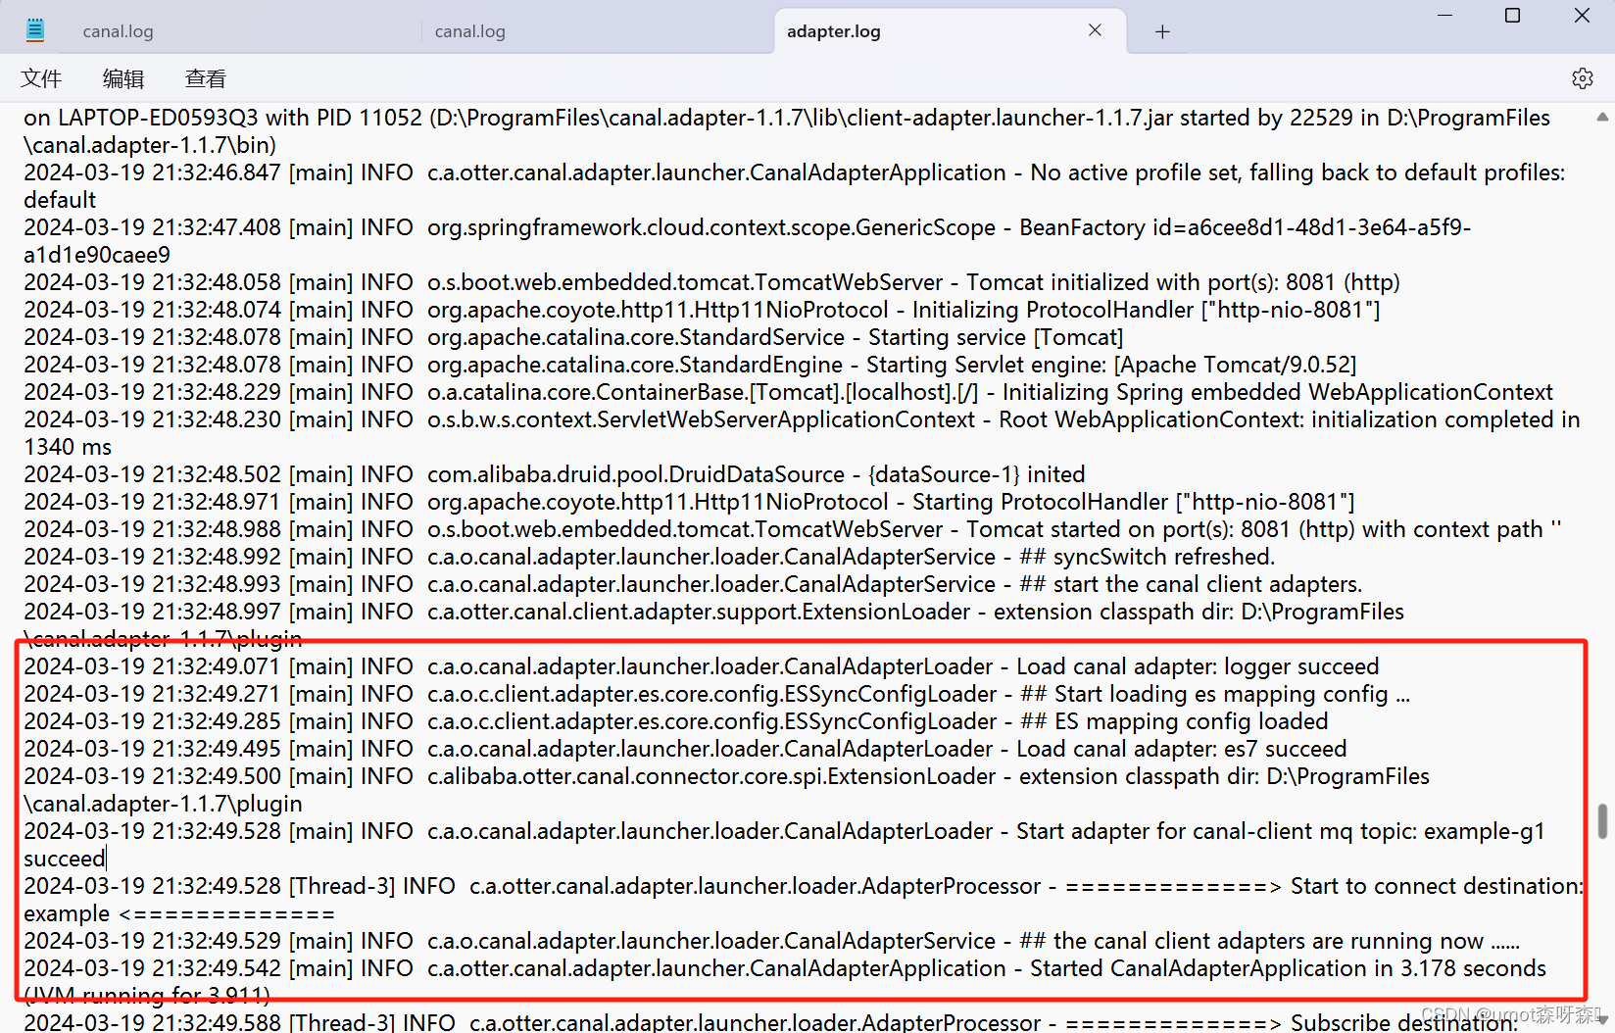Image resolution: width=1615 pixels, height=1033 pixels.
Task: Click text '1340 ms'
Action: pos(68,447)
